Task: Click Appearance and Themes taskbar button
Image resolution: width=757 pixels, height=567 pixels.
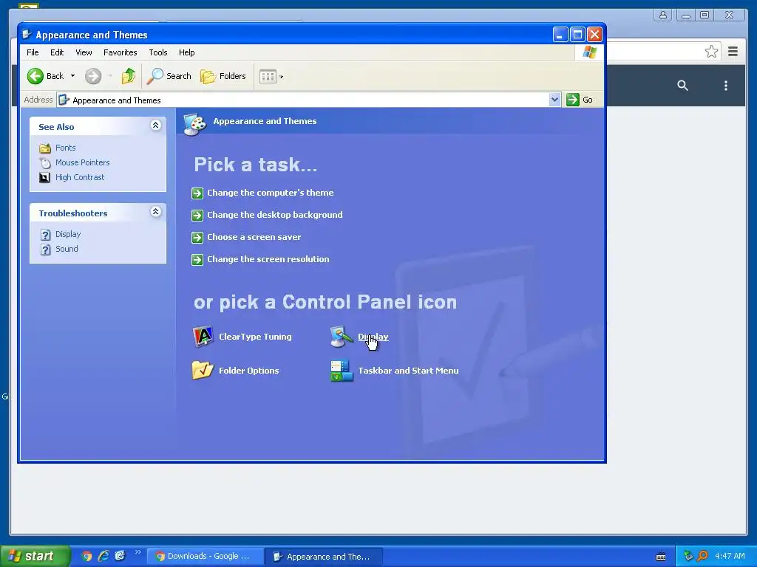Action: [x=324, y=557]
